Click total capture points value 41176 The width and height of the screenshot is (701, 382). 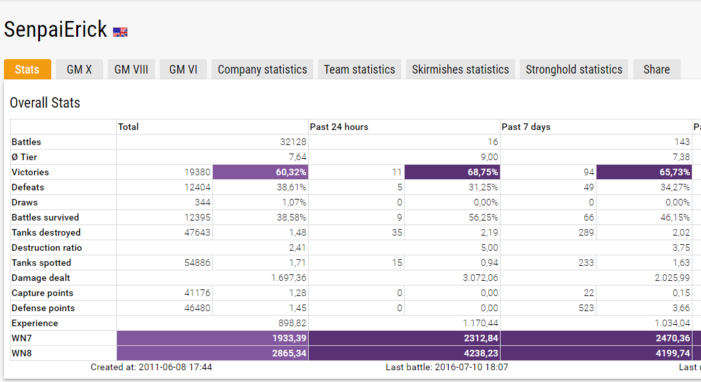click(197, 293)
